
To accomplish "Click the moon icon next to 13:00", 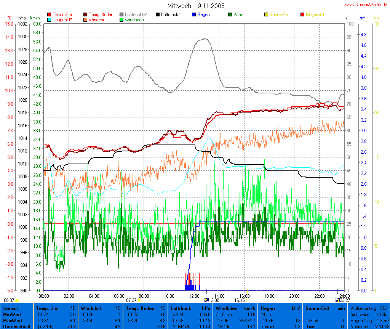I will coord(206,300).
